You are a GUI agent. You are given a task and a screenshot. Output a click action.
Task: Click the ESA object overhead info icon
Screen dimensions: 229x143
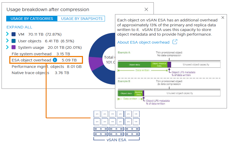point(55,60)
